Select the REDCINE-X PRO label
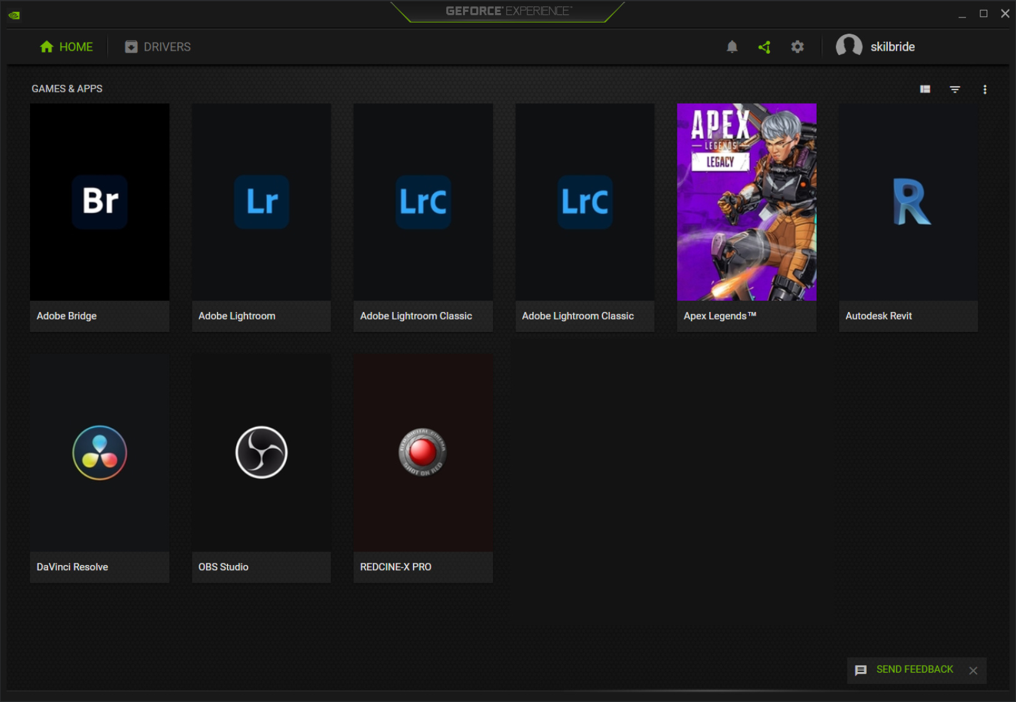1016x702 pixels. tap(396, 567)
